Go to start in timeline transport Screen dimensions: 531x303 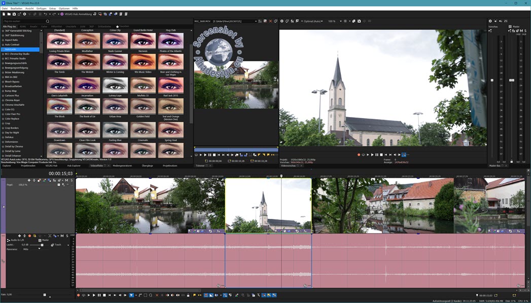click(110, 295)
